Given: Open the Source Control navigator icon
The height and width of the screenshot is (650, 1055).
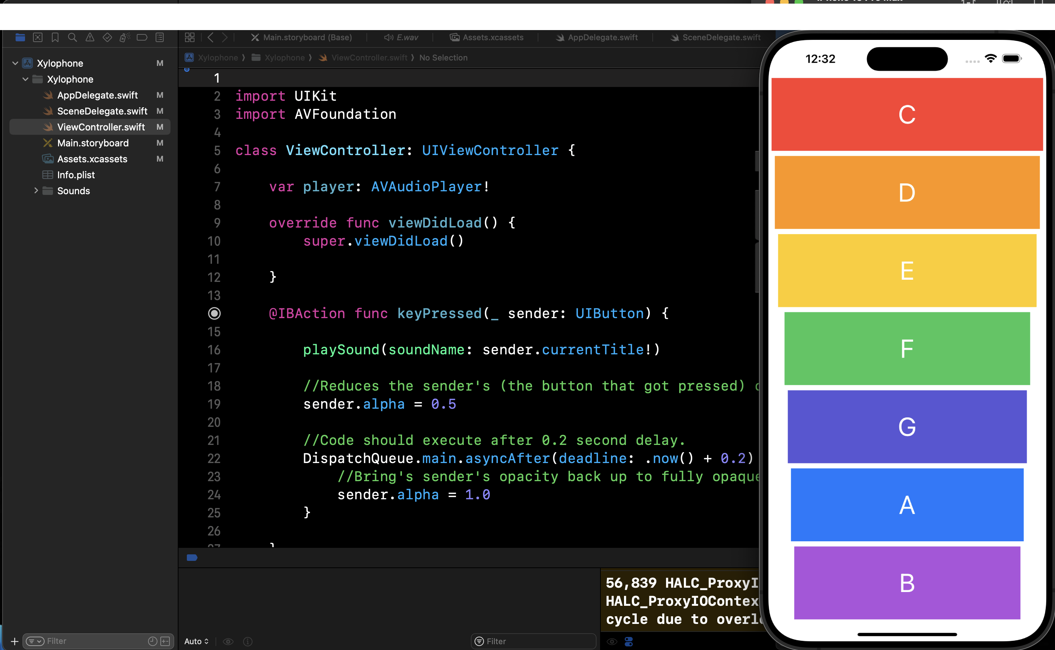Looking at the screenshot, I should coord(38,37).
